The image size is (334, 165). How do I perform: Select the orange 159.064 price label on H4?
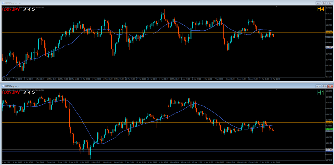(329, 33)
